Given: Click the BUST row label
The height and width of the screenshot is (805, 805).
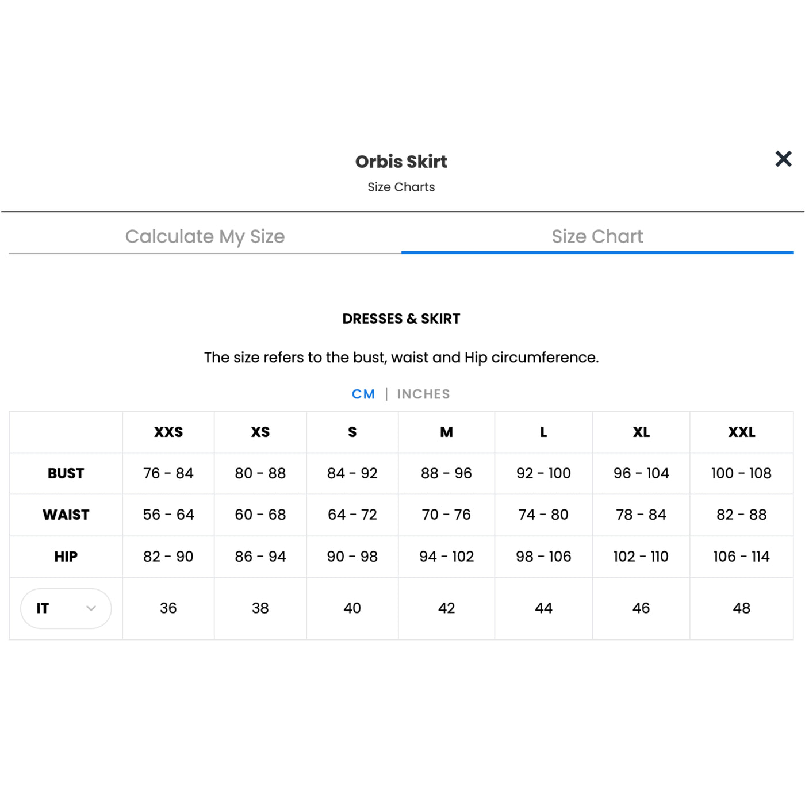Looking at the screenshot, I should [66, 473].
